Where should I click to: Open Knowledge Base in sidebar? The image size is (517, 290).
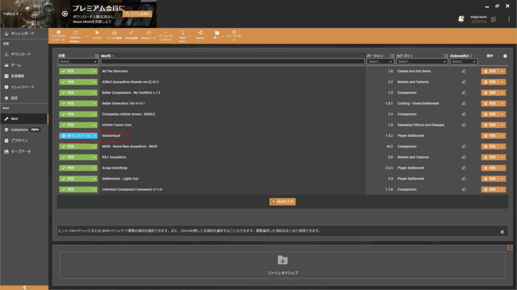click(24, 87)
